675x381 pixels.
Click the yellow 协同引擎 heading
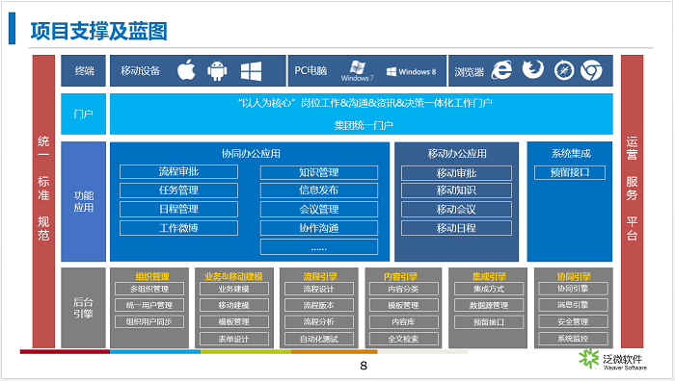[x=574, y=276]
